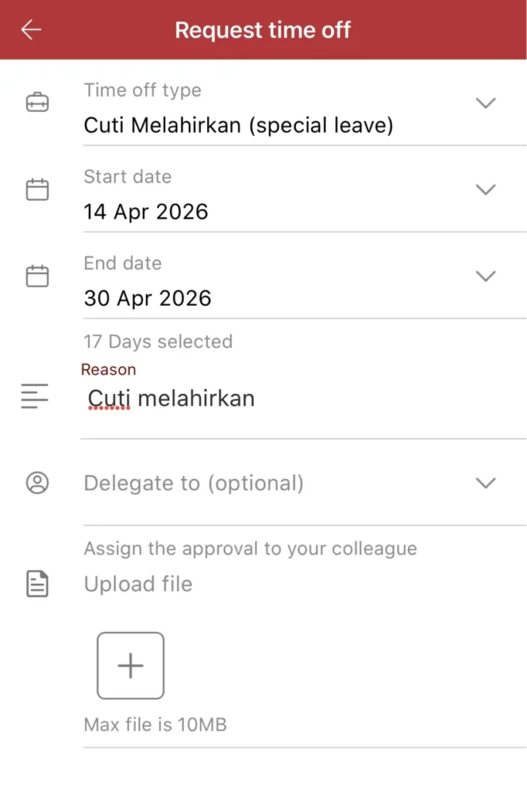The height and width of the screenshot is (791, 527).
Task: Click the person icon next to Delegate to
Action: click(37, 482)
